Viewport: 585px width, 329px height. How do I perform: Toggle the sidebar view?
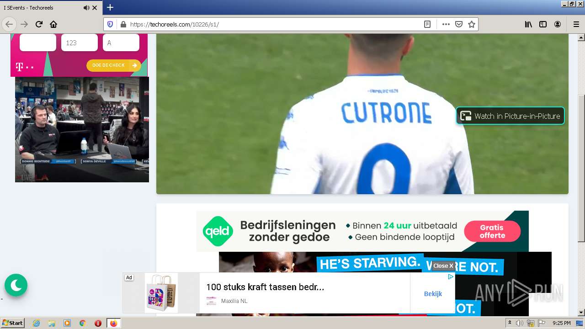(543, 24)
